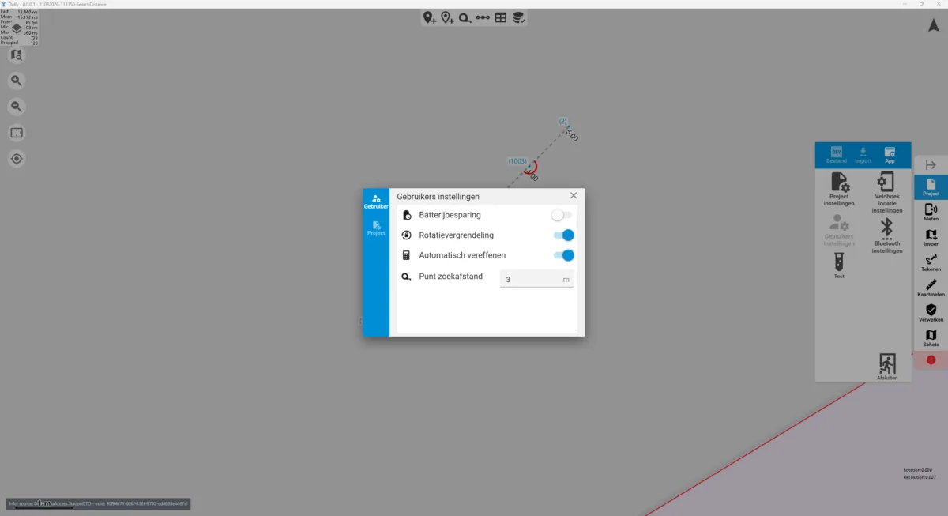This screenshot has width=948, height=516.
Task: Open the table grid icon in the toolbar
Action: pyautogui.click(x=500, y=17)
